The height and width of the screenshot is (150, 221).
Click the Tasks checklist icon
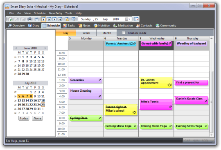point(65,26)
